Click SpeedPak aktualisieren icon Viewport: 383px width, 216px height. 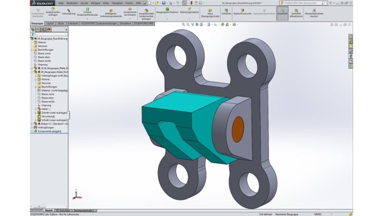point(296,13)
